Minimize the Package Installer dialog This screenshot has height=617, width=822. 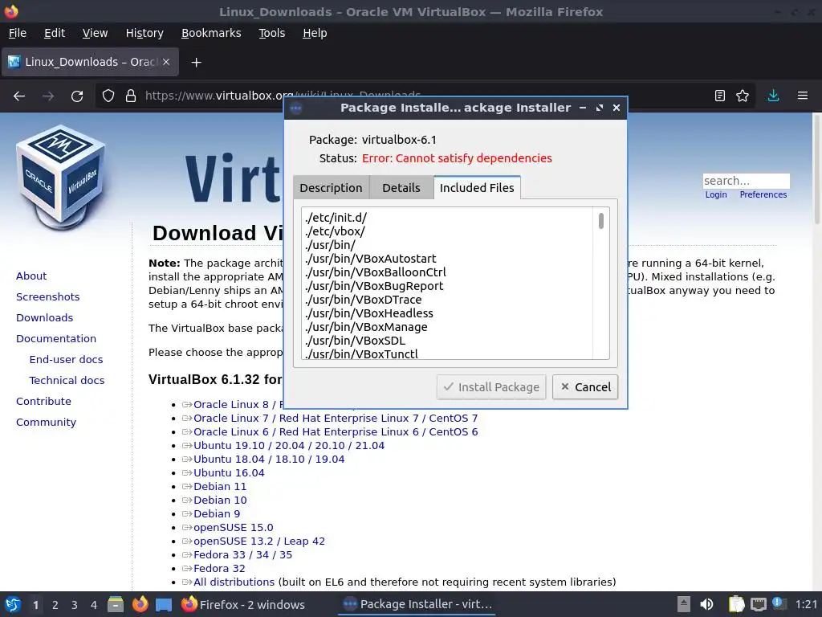(x=583, y=108)
